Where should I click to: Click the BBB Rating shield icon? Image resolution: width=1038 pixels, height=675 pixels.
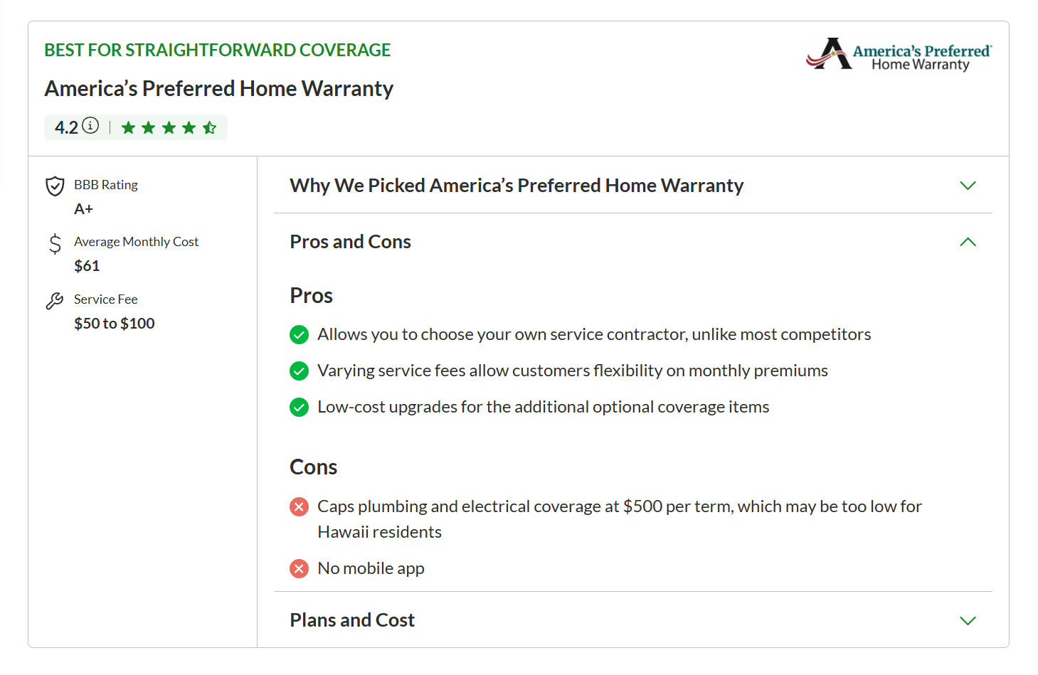(x=55, y=186)
